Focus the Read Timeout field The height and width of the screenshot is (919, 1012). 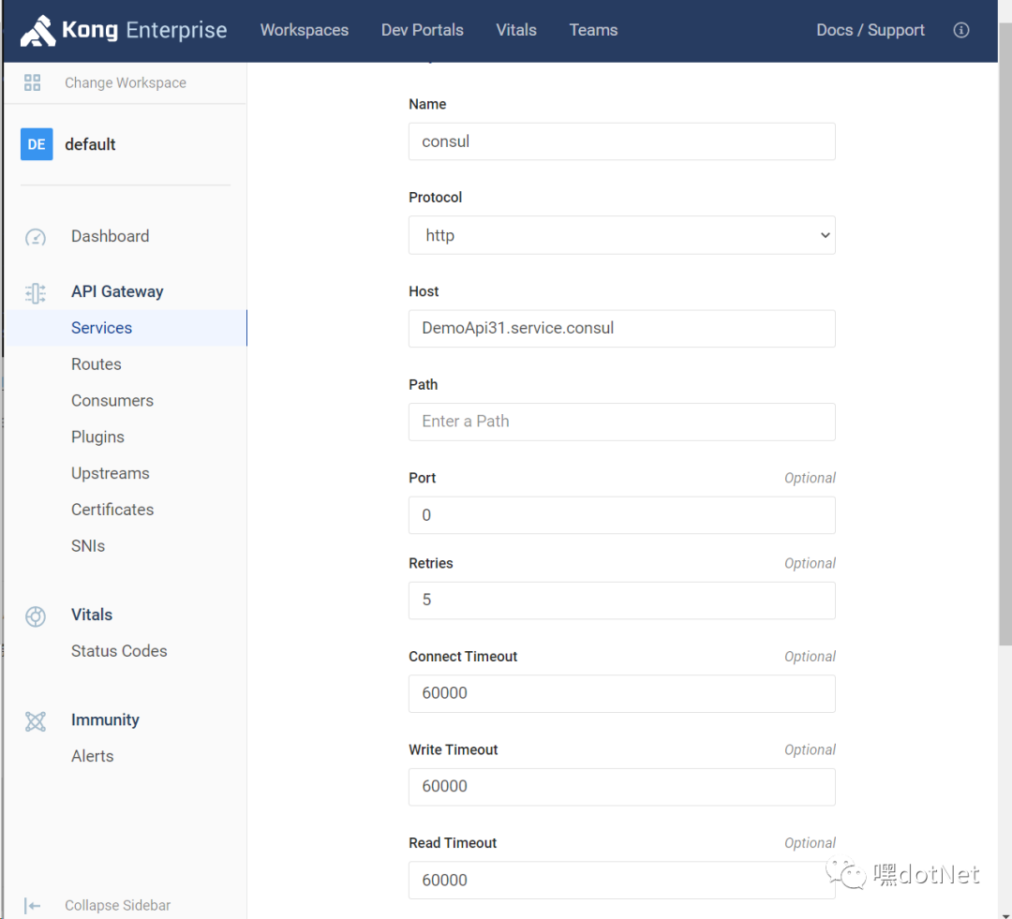(621, 881)
